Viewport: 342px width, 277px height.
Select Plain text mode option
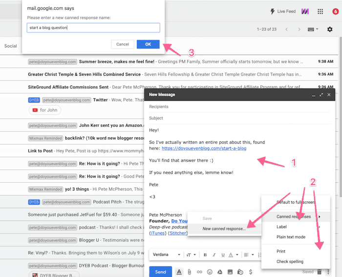[296, 237]
